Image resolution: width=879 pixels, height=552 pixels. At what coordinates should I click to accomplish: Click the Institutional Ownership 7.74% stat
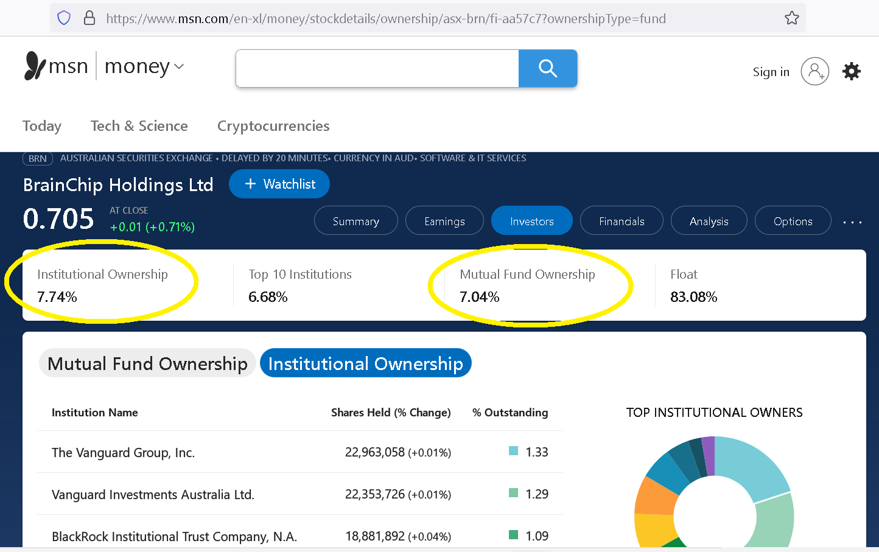click(x=102, y=285)
